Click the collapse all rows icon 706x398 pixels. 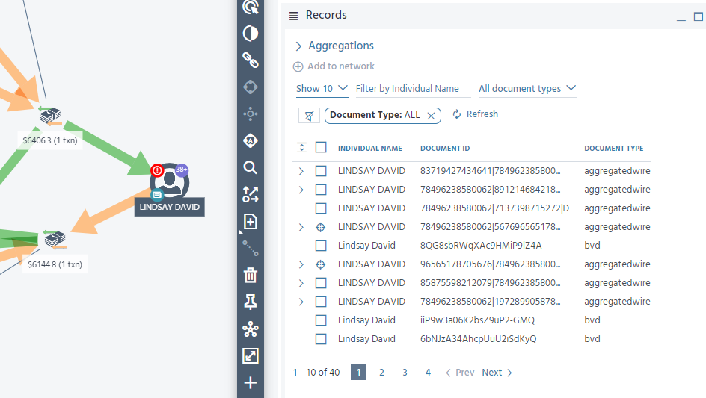click(x=301, y=148)
